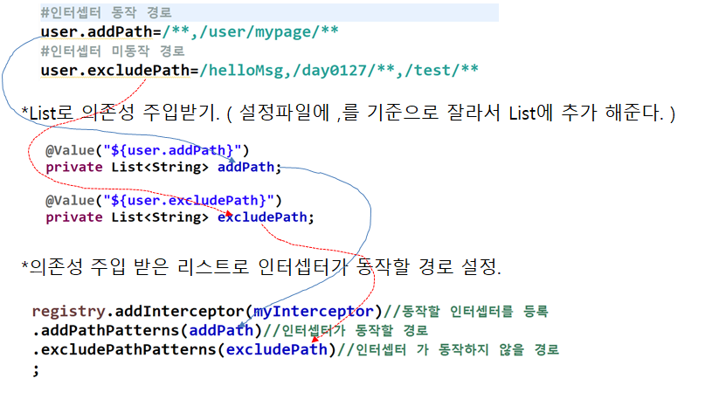Click '.addPathPatterns' method call
712x406 pixels.
[106, 330]
